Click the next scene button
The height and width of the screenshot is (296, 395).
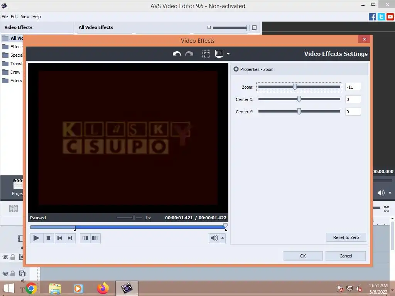click(95, 238)
